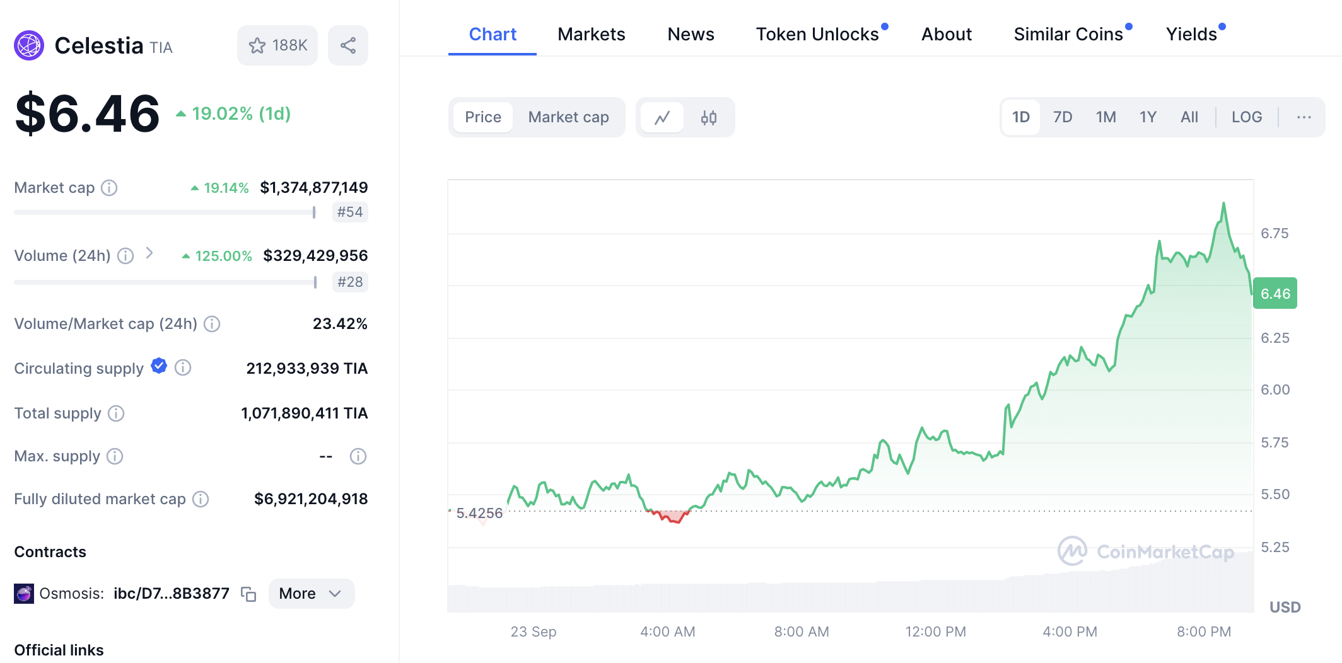1342x663 pixels.
Task: Click the Celestia logo icon
Action: pos(29,45)
